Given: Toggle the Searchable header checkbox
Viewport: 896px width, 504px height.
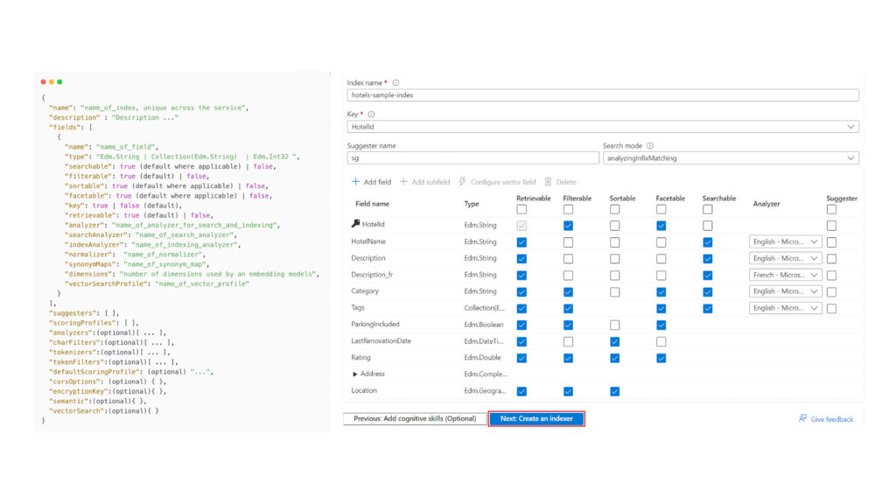Looking at the screenshot, I should pos(707,210).
